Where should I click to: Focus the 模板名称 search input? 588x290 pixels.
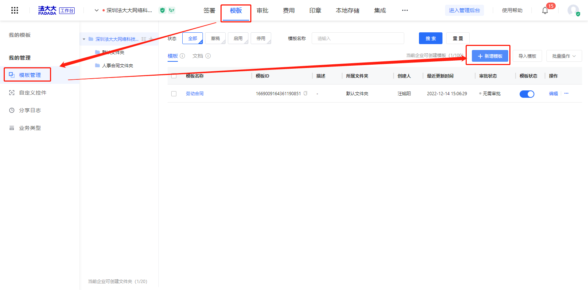coord(358,38)
